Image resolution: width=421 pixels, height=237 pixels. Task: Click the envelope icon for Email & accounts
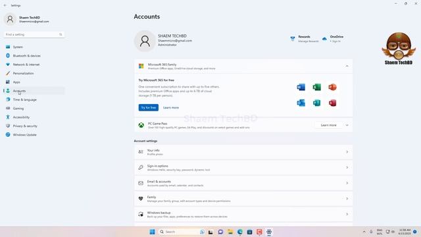coord(141,183)
